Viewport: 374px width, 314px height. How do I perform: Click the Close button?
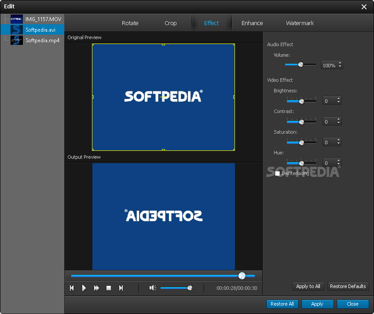click(x=352, y=304)
